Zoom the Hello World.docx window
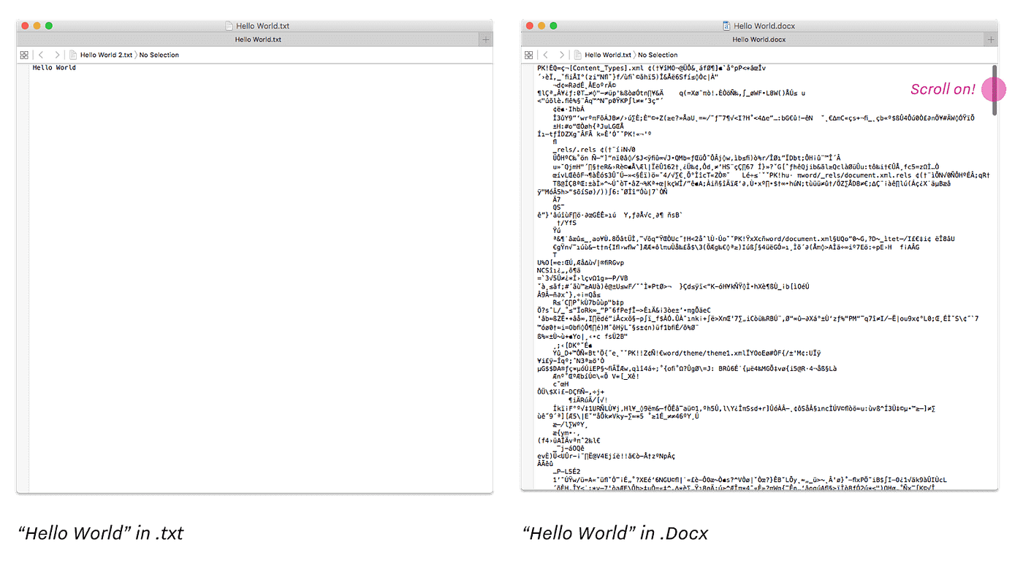Image resolution: width=1023 pixels, height=569 pixels. point(554,26)
